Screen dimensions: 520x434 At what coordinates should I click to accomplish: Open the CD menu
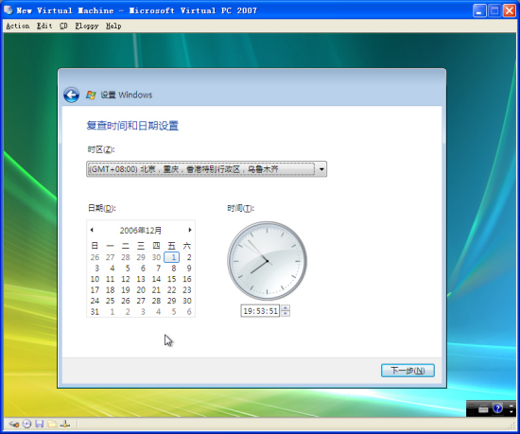(63, 26)
